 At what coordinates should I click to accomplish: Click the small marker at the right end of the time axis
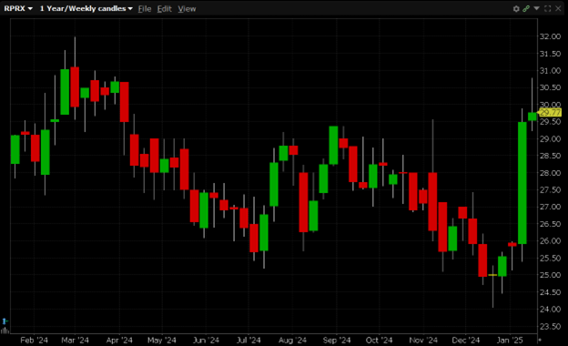(540, 340)
